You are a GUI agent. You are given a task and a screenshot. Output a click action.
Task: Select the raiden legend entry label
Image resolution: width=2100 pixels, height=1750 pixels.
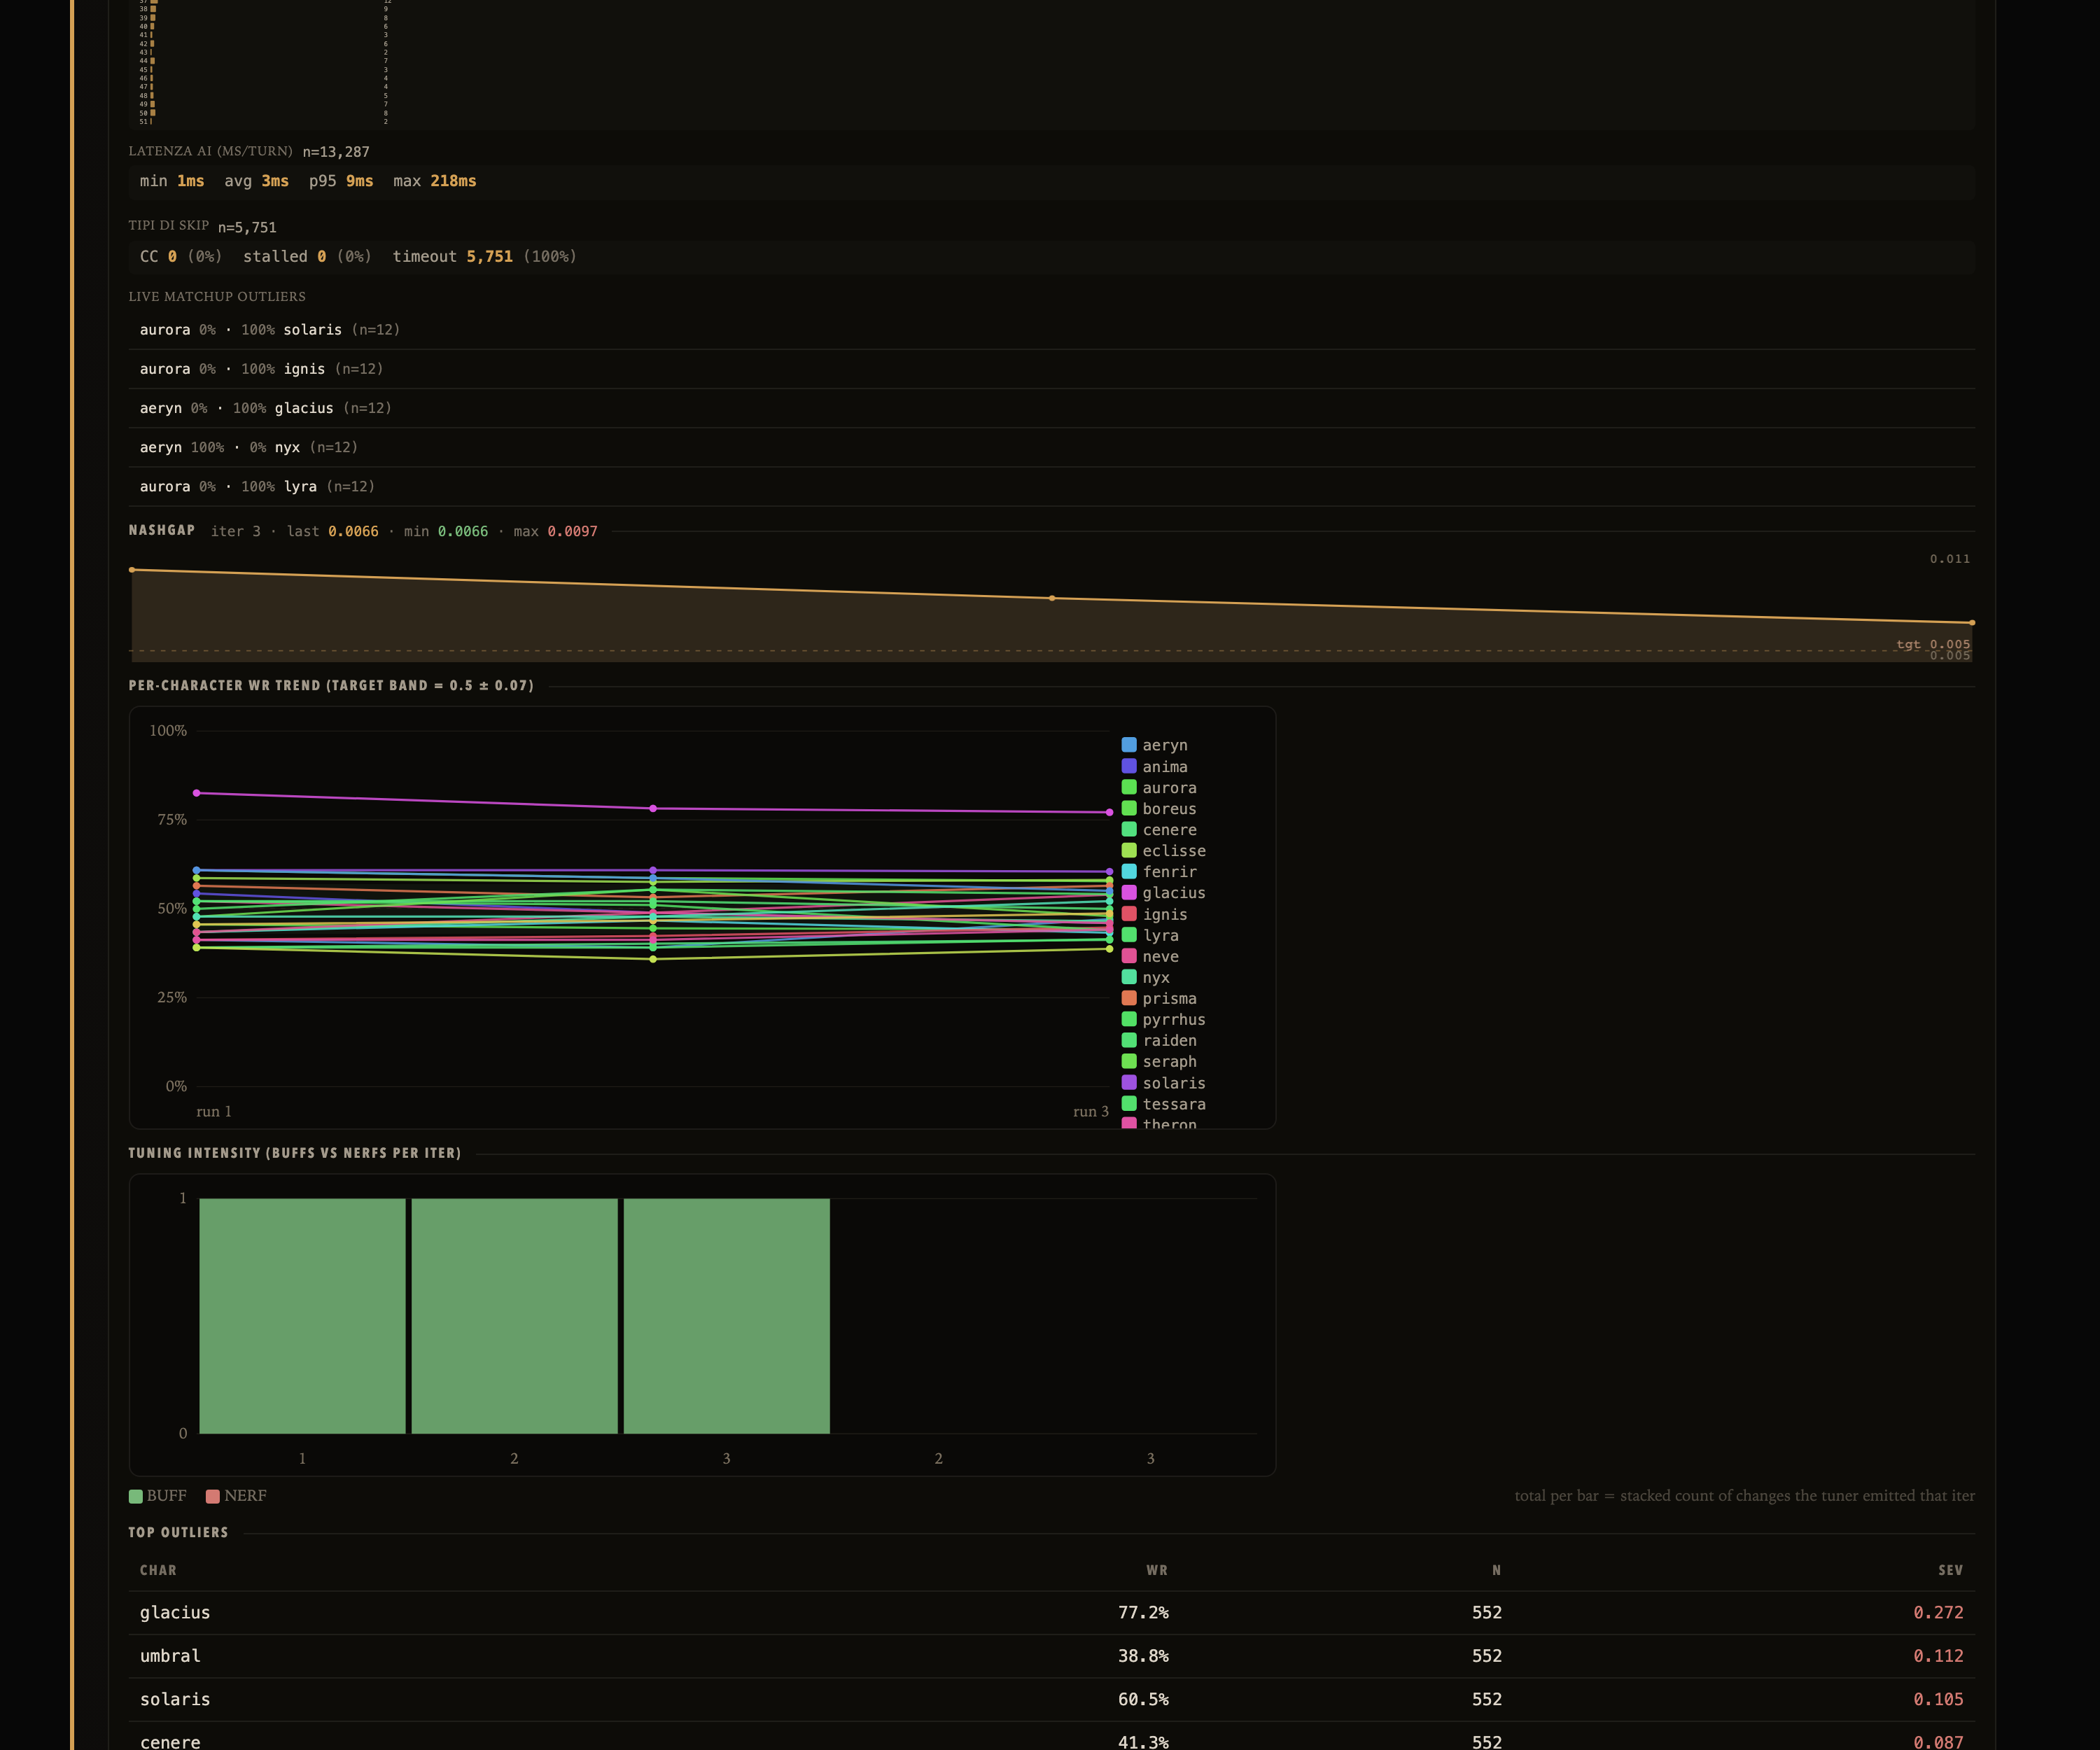click(1169, 1041)
